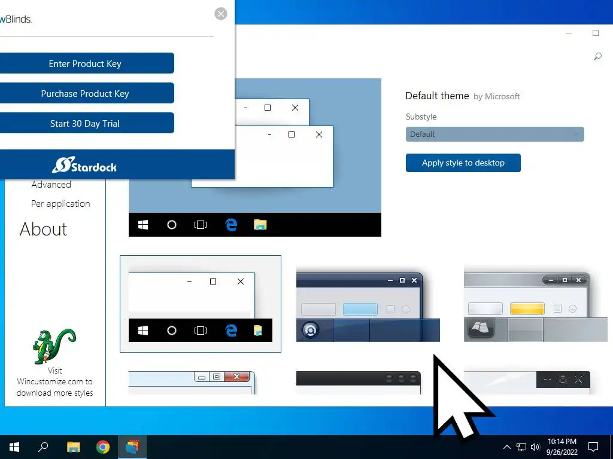Click the search magnifier icon in WindowBlinds
This screenshot has width=613, height=459.
tap(598, 57)
